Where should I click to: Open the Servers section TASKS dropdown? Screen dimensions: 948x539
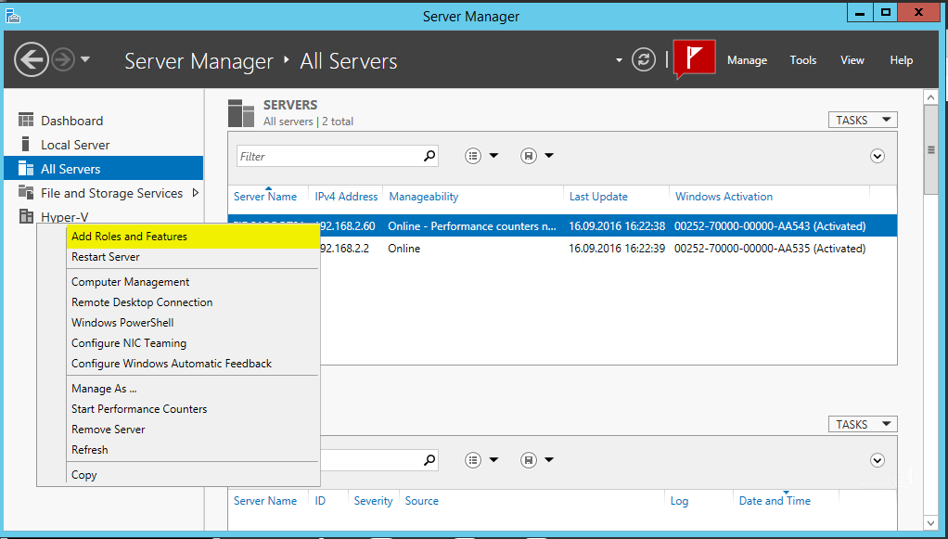[x=863, y=120]
